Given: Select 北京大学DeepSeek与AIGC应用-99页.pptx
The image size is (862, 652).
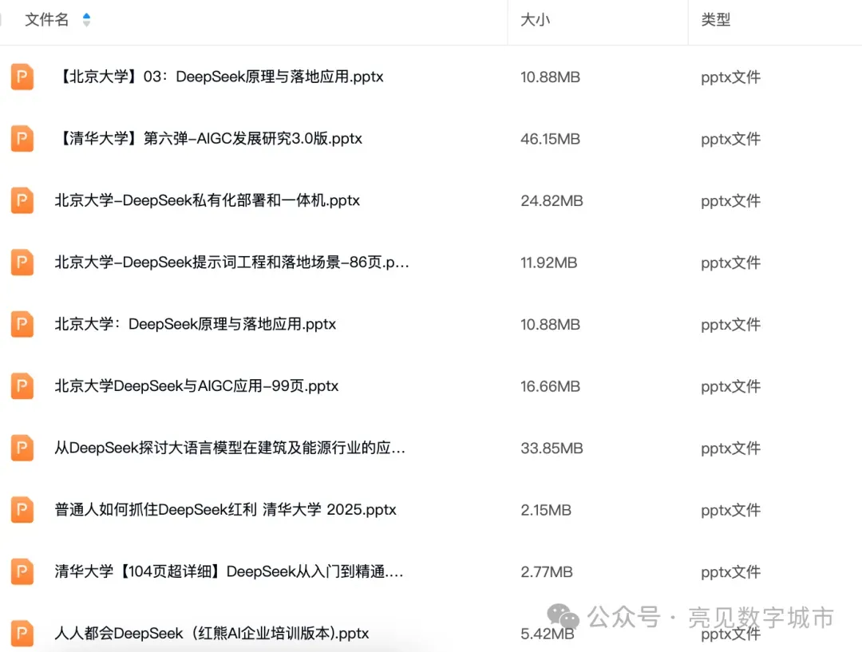Looking at the screenshot, I should pyautogui.click(x=196, y=386).
